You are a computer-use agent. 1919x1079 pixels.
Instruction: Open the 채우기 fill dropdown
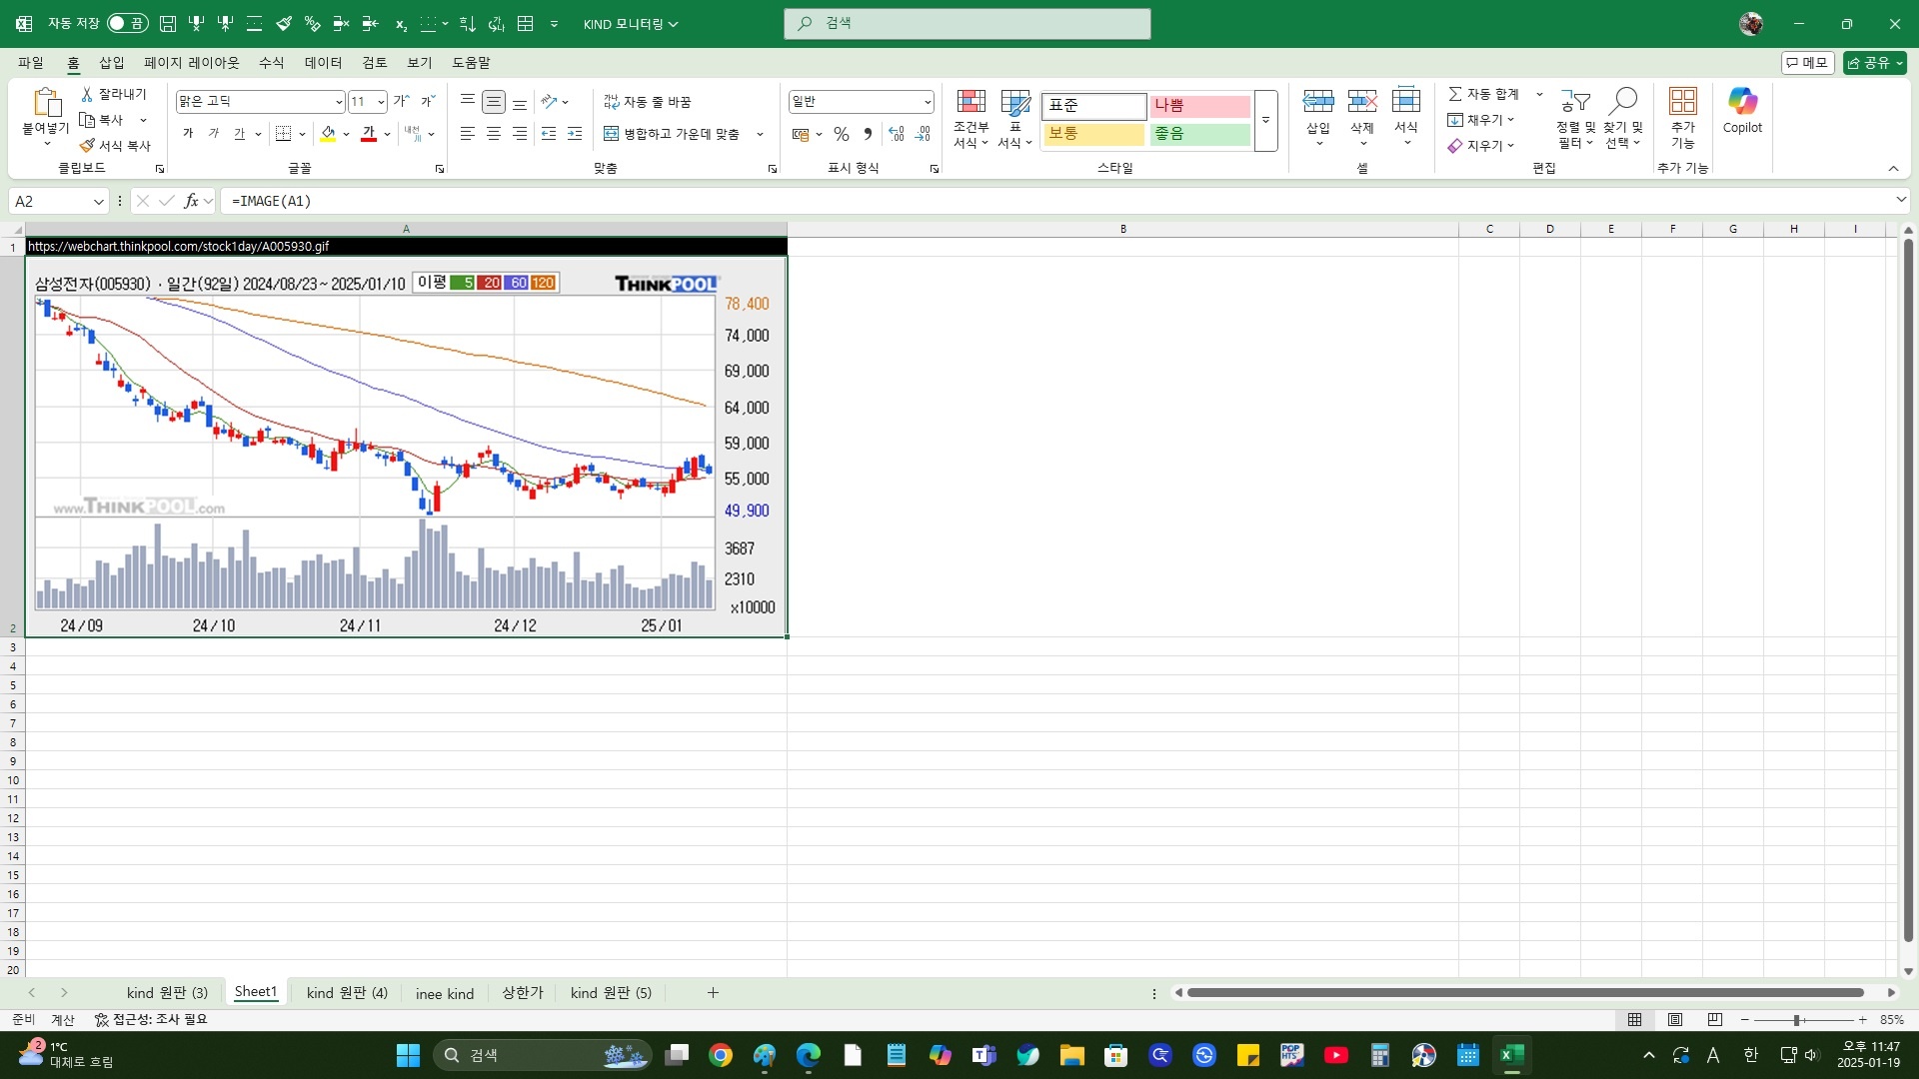1481,120
